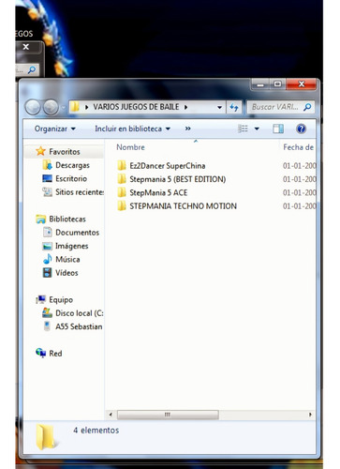This screenshot has width=340, height=469.
Task: Open the Incluir en biblioteca menu
Action: point(132,129)
